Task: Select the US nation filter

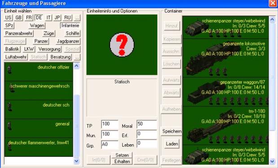Action: [x=8, y=17]
